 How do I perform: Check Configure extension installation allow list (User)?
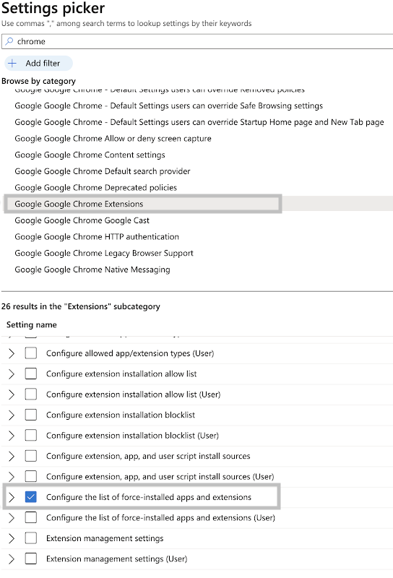(x=31, y=394)
